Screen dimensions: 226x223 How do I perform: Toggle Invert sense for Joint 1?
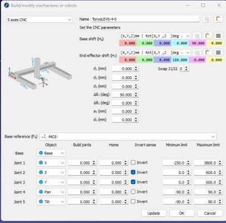click(133, 163)
